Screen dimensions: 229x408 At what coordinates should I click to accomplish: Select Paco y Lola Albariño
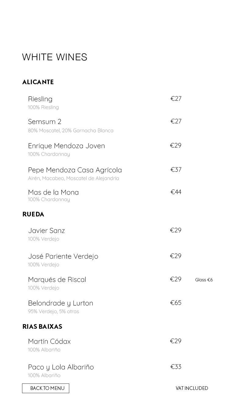pyautogui.click(x=61, y=367)
